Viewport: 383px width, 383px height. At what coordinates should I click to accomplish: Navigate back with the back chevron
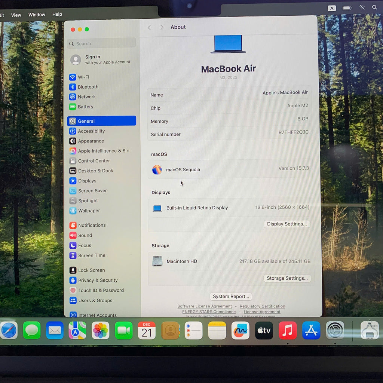(149, 27)
